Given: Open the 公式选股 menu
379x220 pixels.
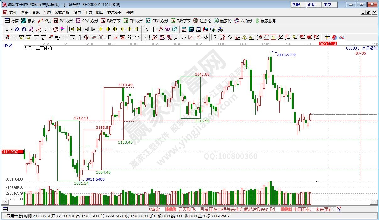Looking at the screenshot, I should [62, 13].
